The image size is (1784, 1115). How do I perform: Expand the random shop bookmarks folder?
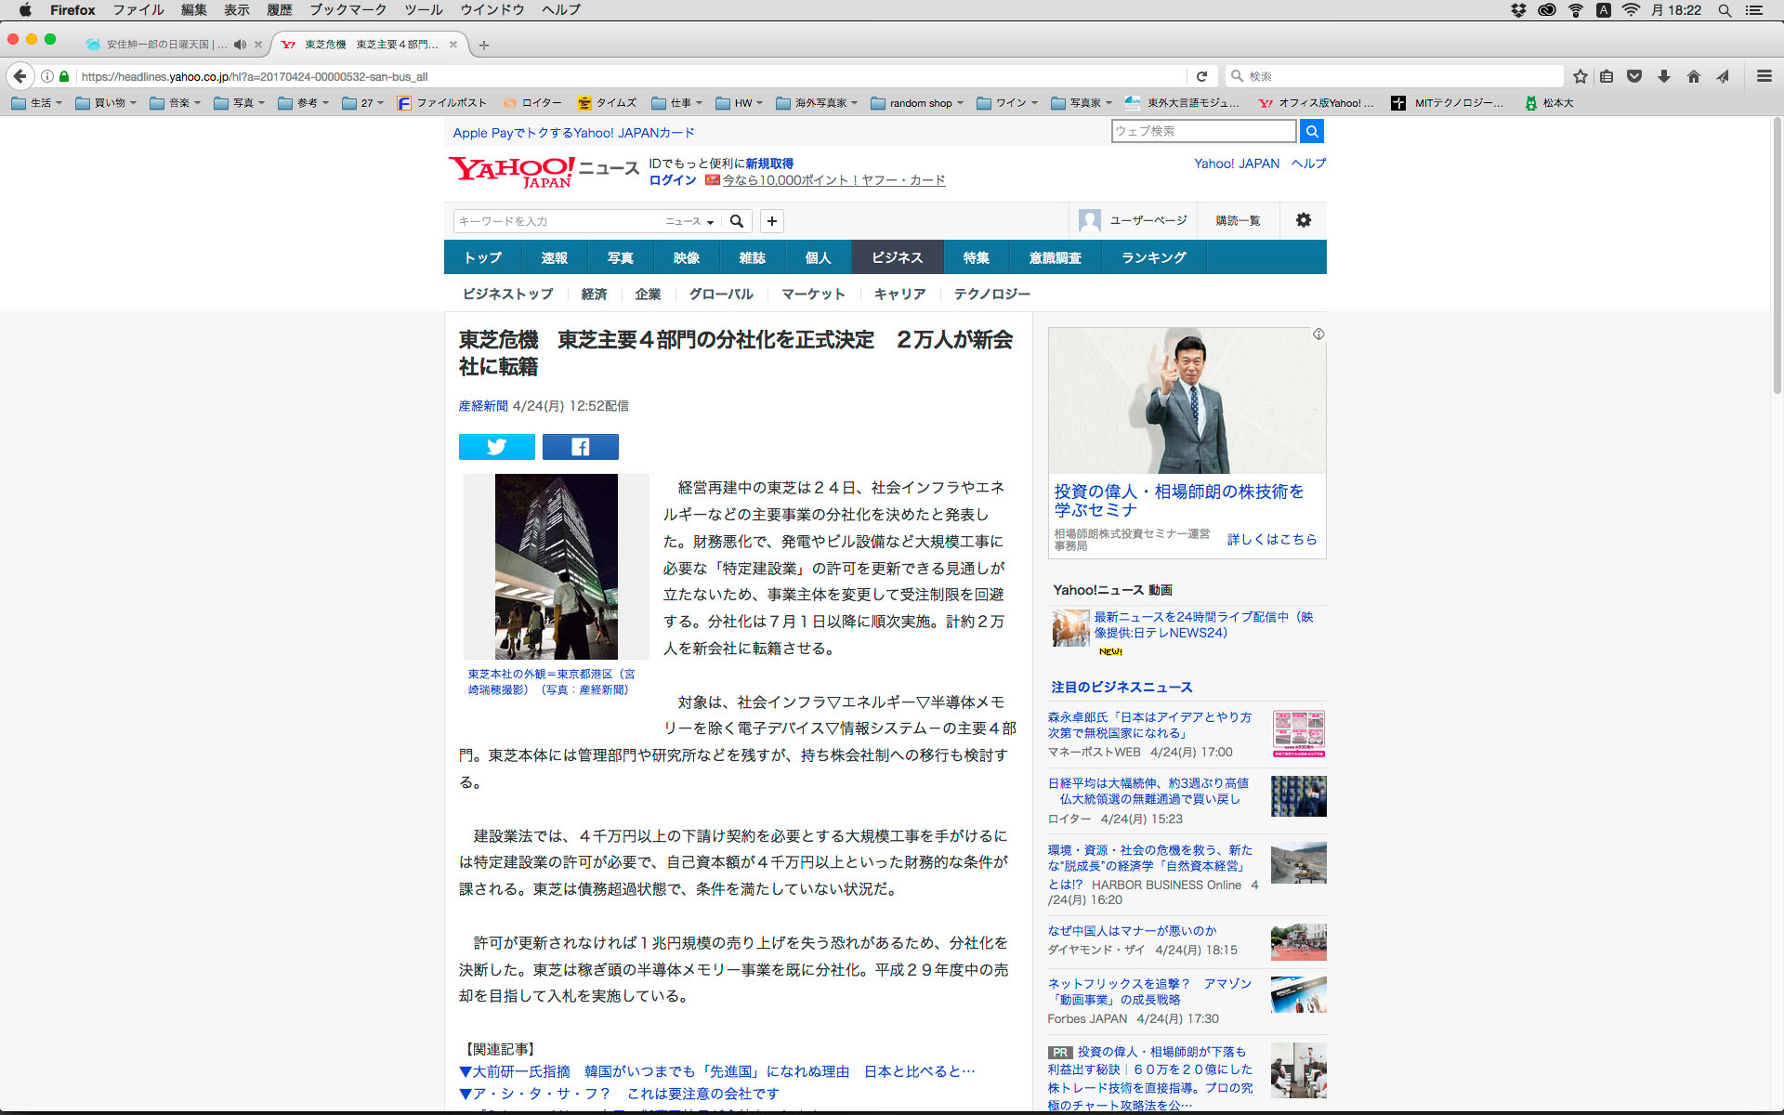coord(918,103)
